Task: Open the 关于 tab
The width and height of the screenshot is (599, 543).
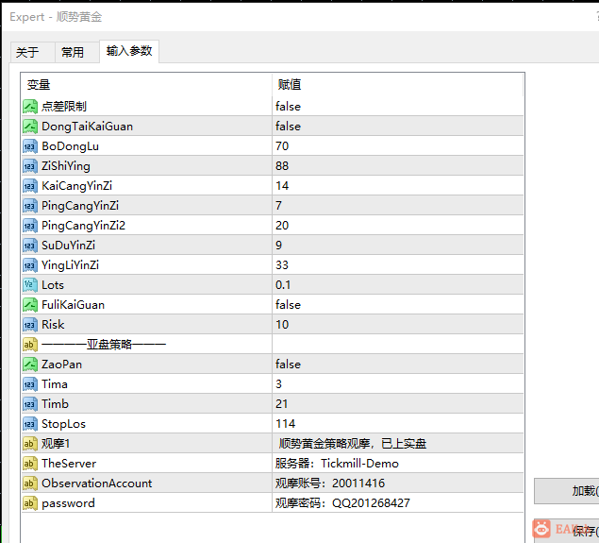Action: coord(33,52)
